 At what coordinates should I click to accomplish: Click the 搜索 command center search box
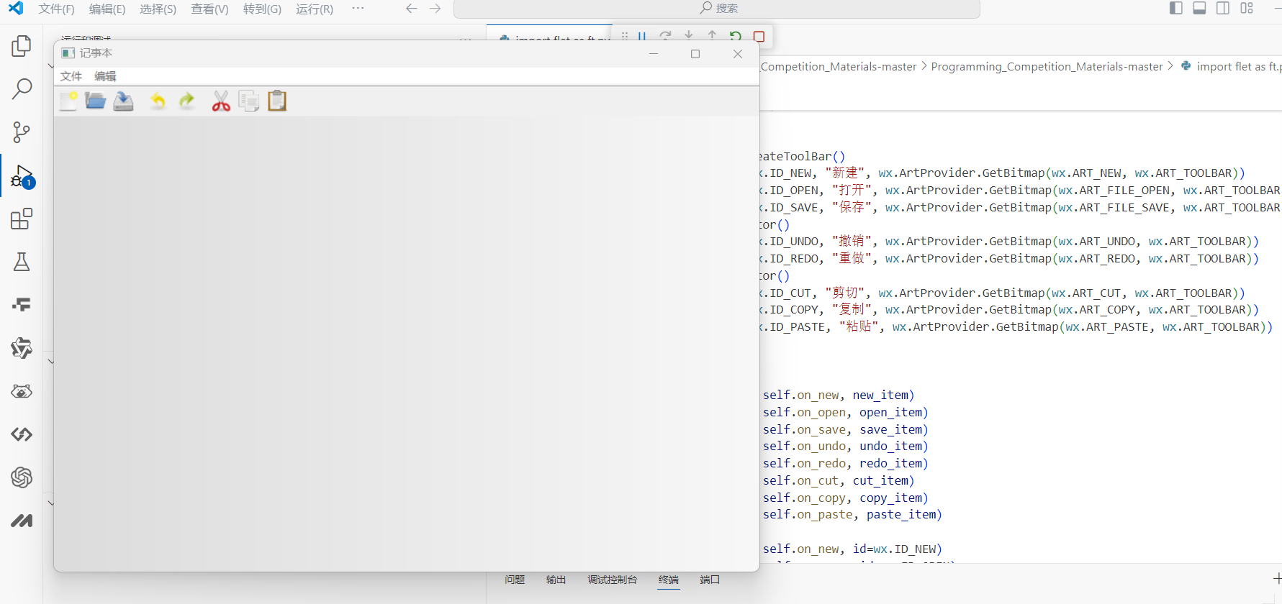pyautogui.click(x=717, y=9)
